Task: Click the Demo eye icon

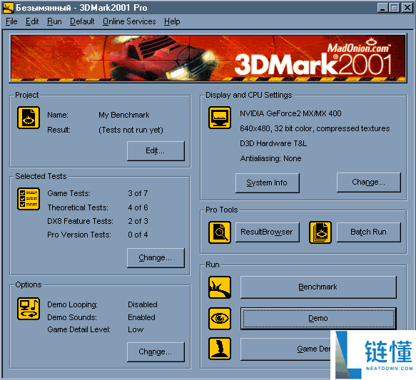Action: coord(219,319)
